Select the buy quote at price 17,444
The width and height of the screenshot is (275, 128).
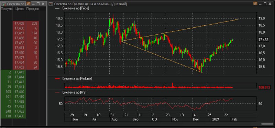tap(19, 77)
